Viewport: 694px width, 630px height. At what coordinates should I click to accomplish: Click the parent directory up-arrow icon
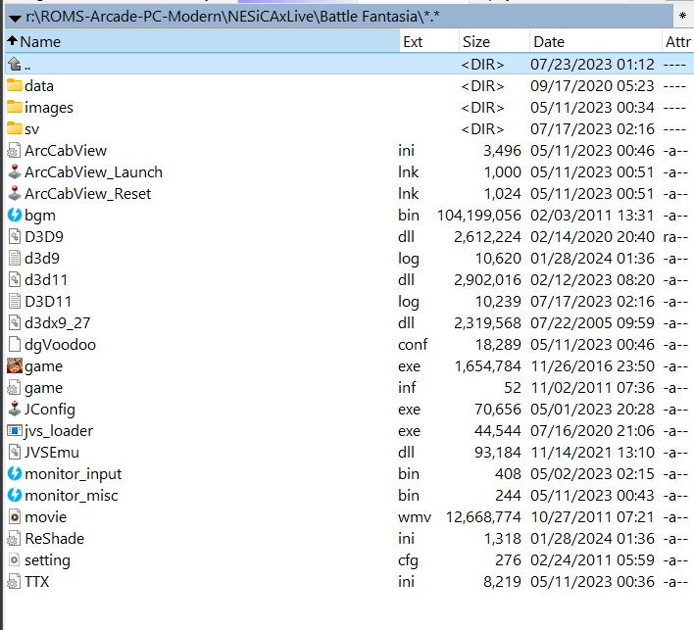coord(15,64)
